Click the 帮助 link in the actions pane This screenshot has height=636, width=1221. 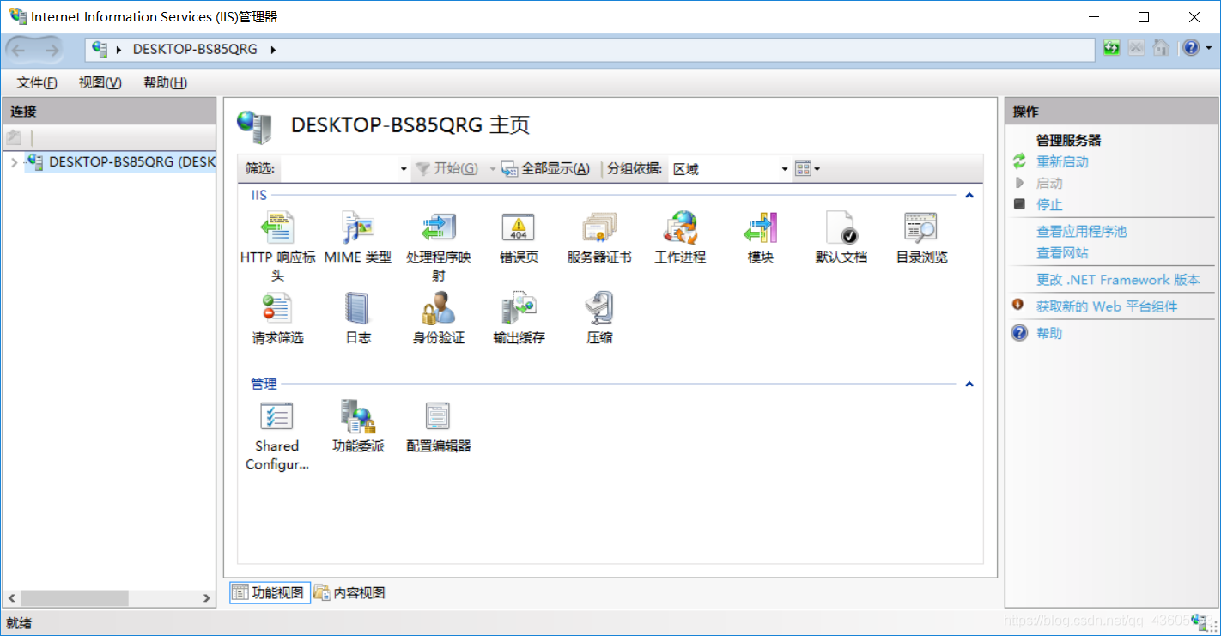[1049, 332]
